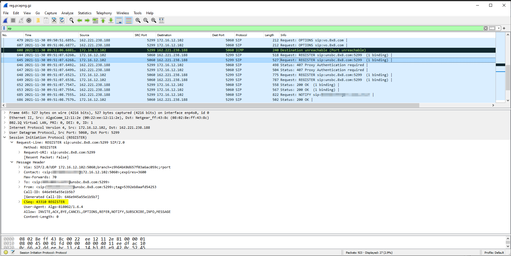Go forward to next packet in history
Screen dimensions: 511x256
(87, 20)
